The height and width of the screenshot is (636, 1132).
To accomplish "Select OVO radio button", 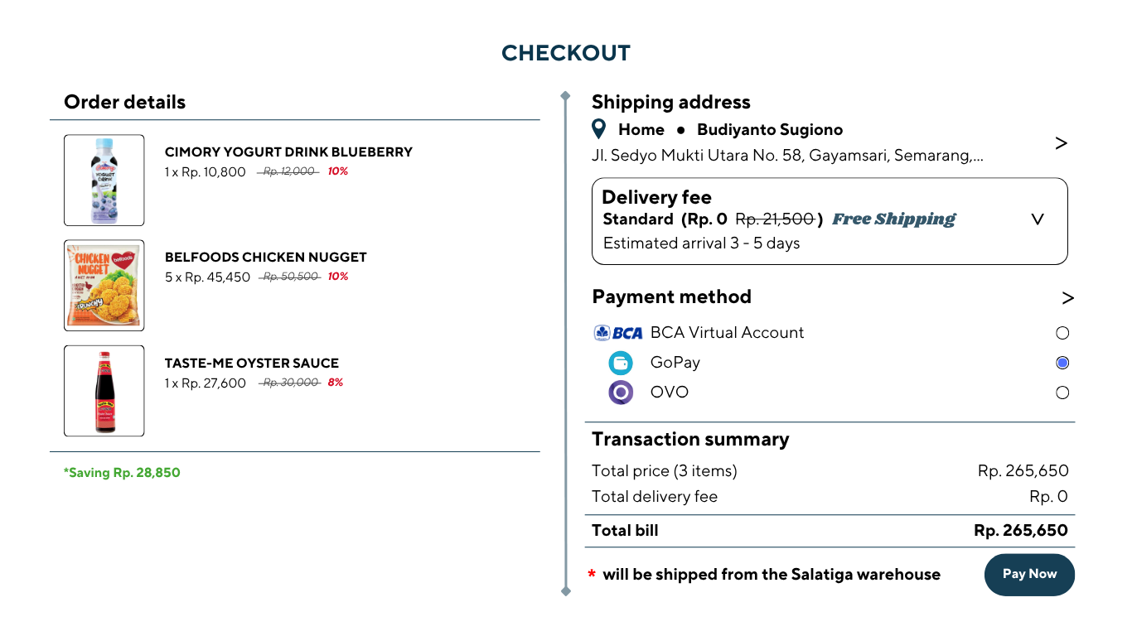I will 1062,393.
